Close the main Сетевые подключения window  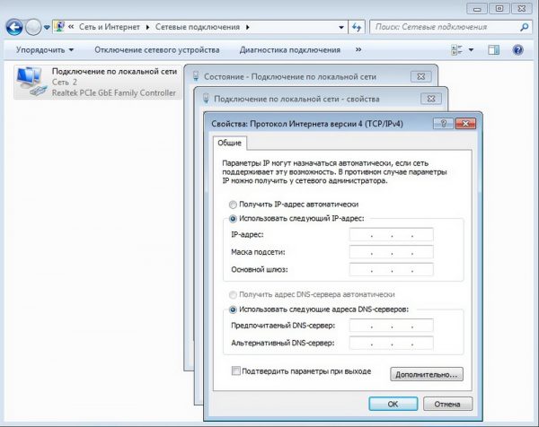[522, 9]
